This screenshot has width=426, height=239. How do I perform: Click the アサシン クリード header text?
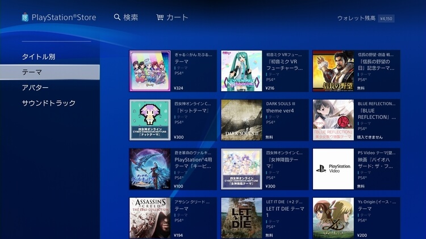pyautogui.click(x=192, y=202)
